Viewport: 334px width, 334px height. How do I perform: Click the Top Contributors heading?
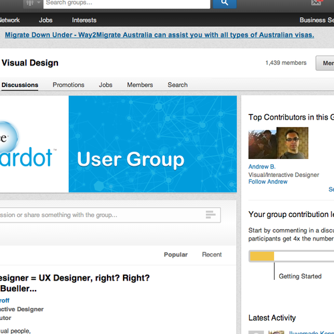tap(291, 117)
